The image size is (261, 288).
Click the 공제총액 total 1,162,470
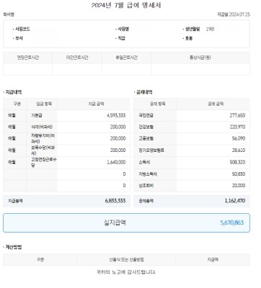[235, 201]
